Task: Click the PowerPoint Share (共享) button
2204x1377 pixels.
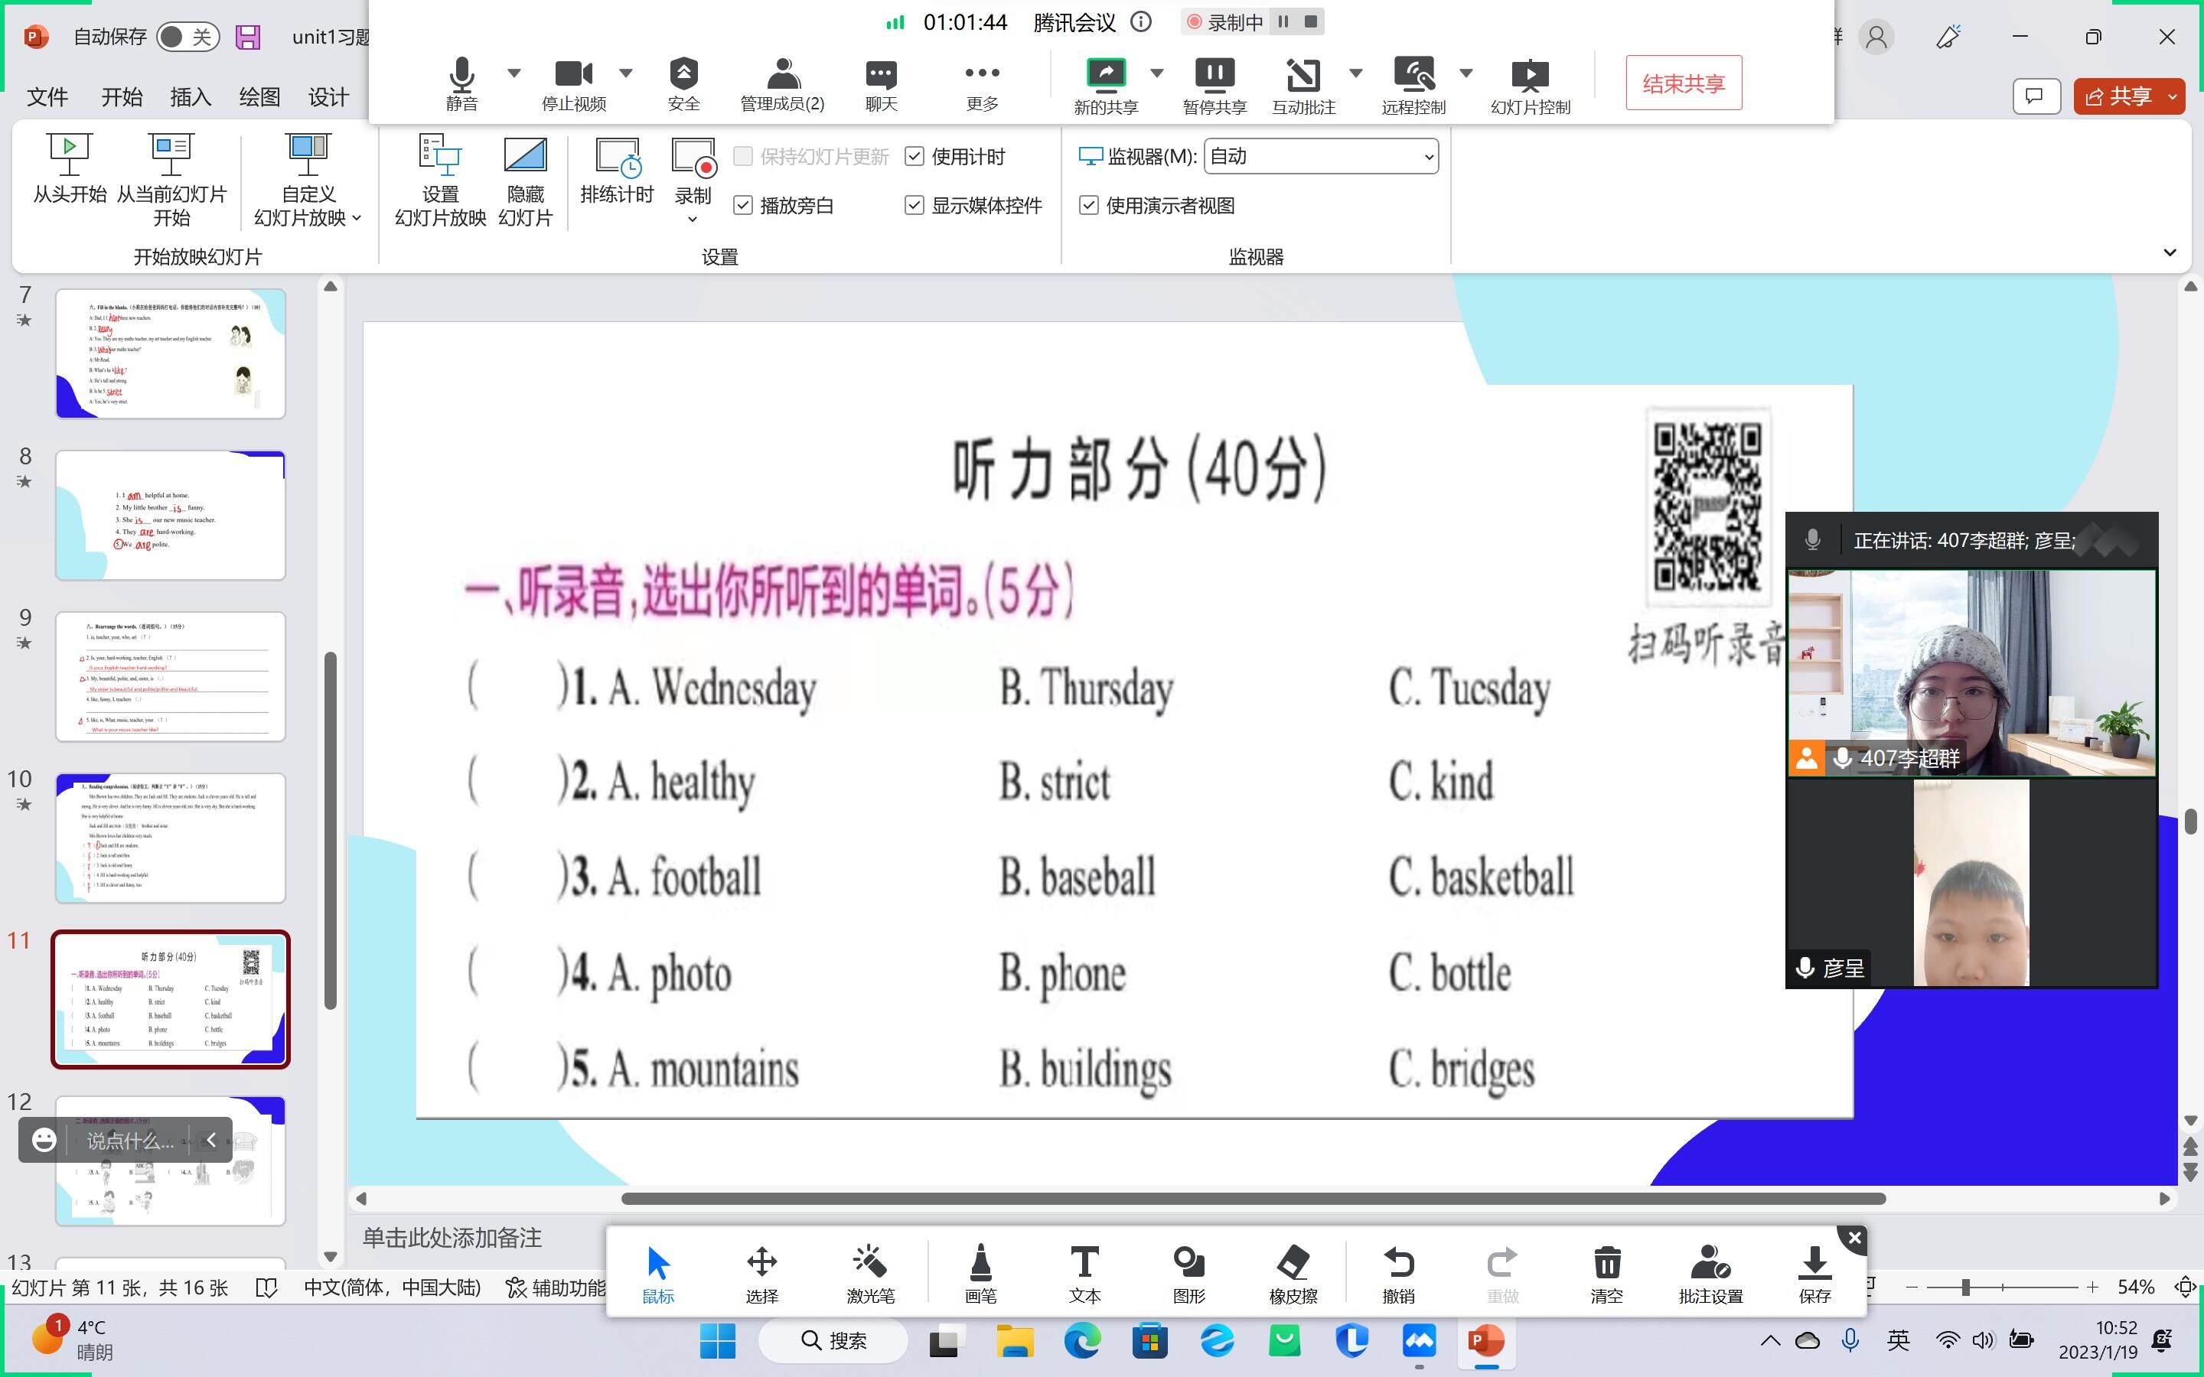Action: point(2119,96)
